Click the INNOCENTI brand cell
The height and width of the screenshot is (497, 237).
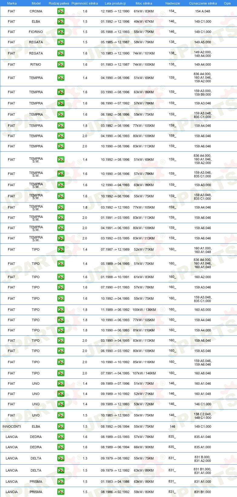tap(12, 426)
